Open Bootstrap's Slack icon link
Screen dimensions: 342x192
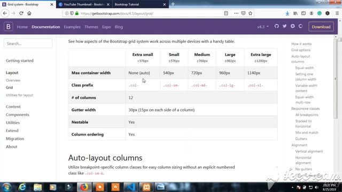[292, 26]
